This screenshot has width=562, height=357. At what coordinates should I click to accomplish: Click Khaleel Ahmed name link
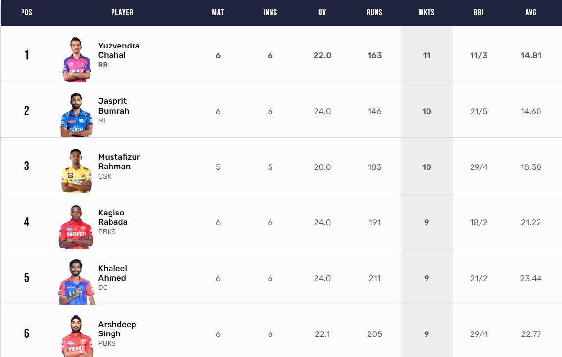[112, 273]
